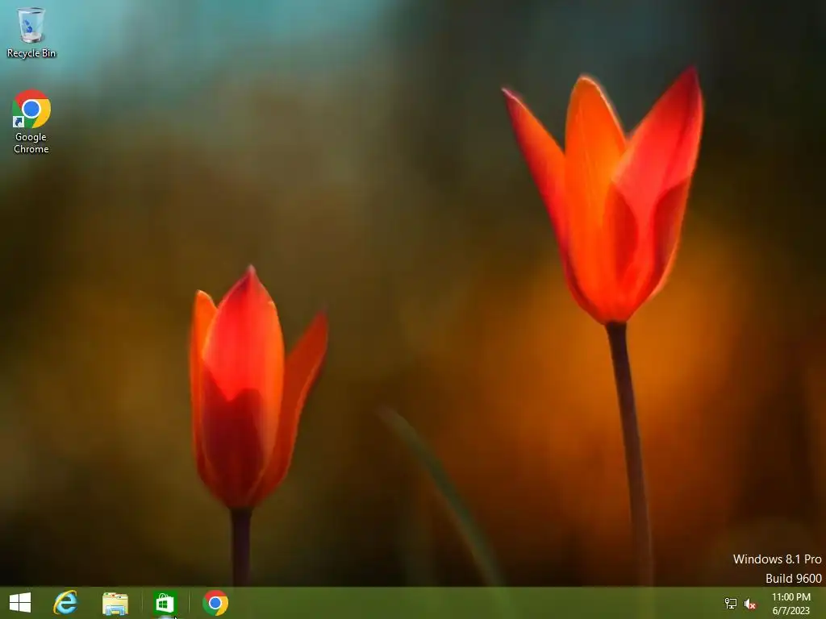The image size is (826, 619).
Task: Open File Explorer from the taskbar
Action: (x=115, y=603)
